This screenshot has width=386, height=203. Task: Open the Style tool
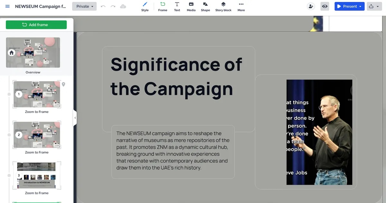(x=145, y=6)
